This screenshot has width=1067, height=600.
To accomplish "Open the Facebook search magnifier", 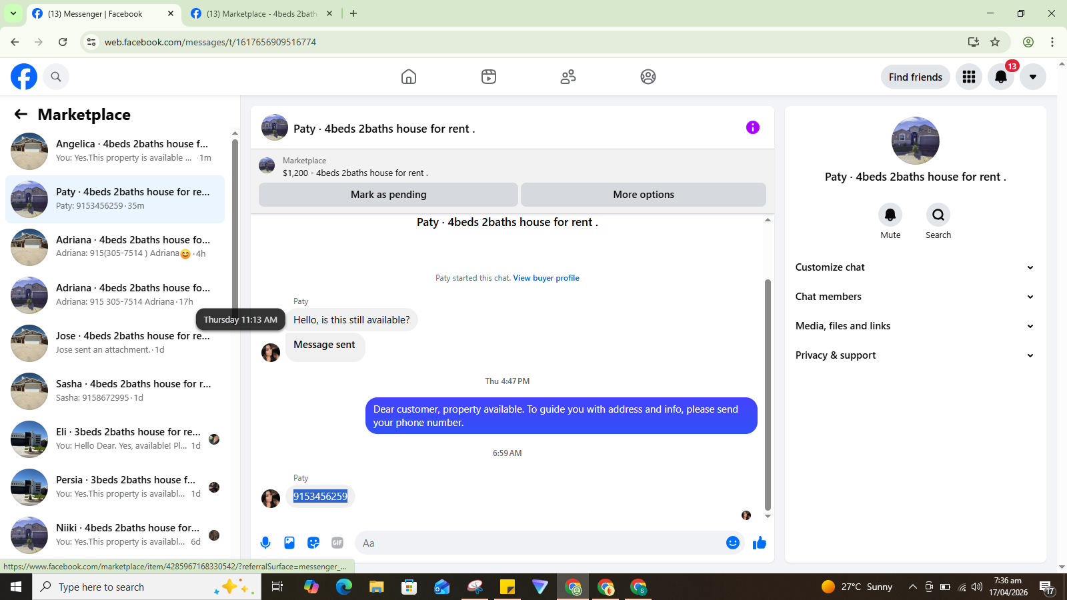I will pos(56,77).
